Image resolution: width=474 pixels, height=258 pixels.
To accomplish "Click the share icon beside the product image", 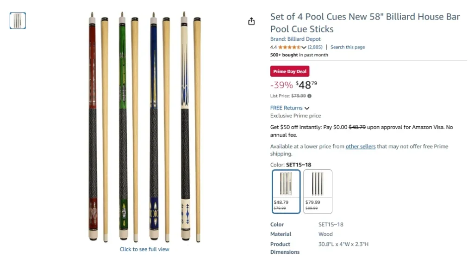I will 251,21.
